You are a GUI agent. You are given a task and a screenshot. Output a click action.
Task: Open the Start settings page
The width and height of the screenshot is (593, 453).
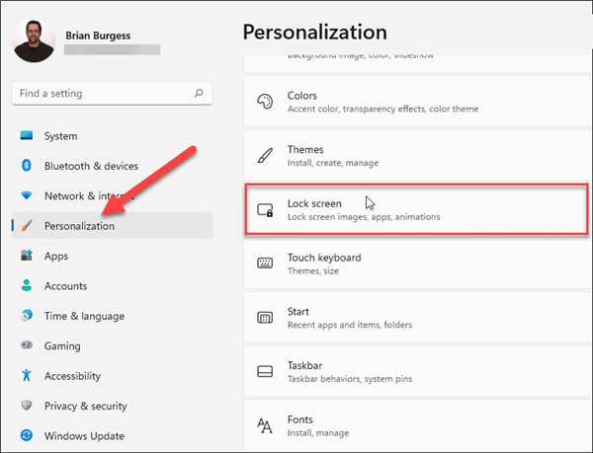tap(413, 318)
